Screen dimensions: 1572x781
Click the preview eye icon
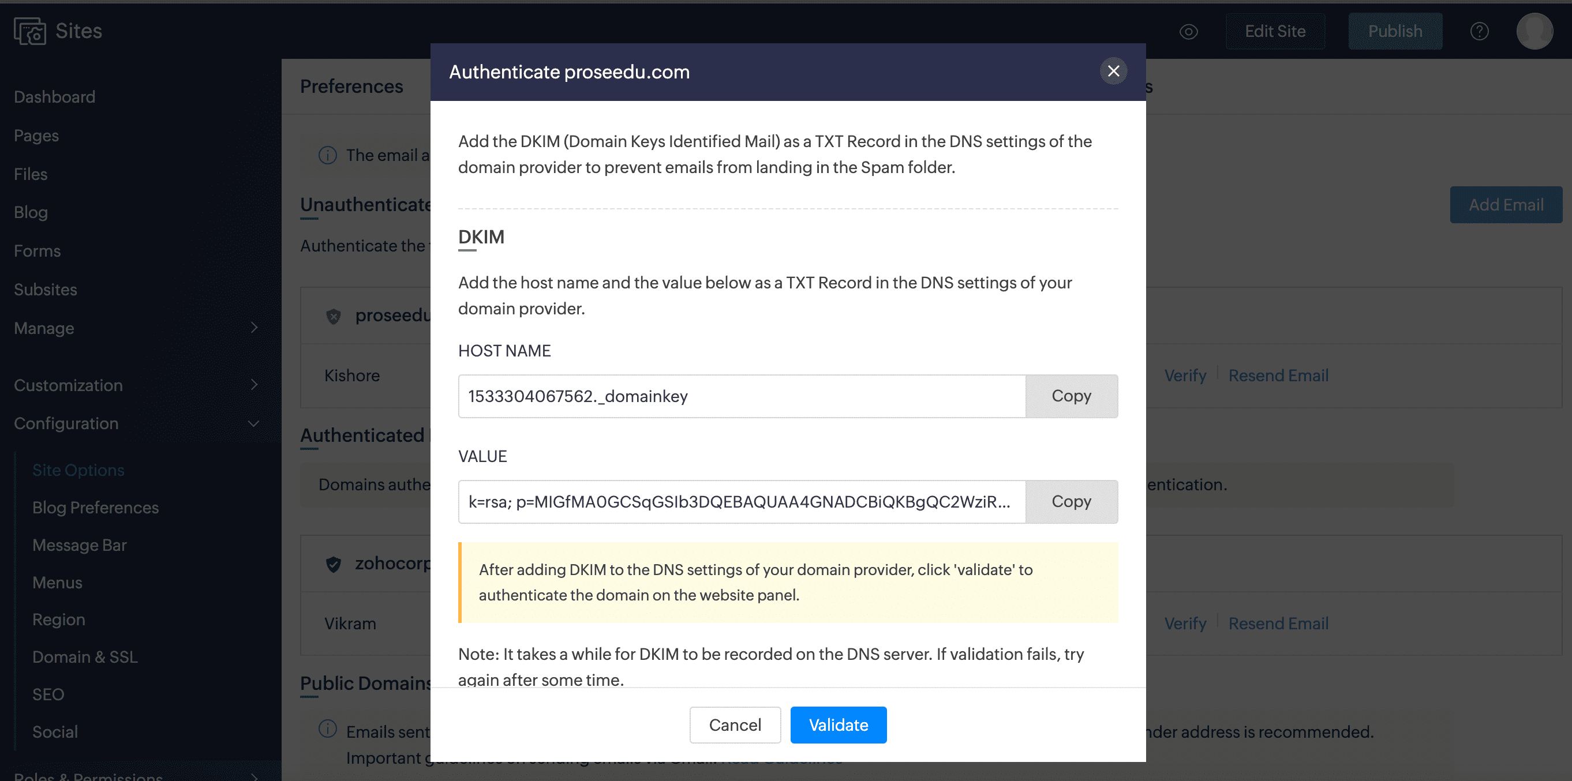point(1188,32)
